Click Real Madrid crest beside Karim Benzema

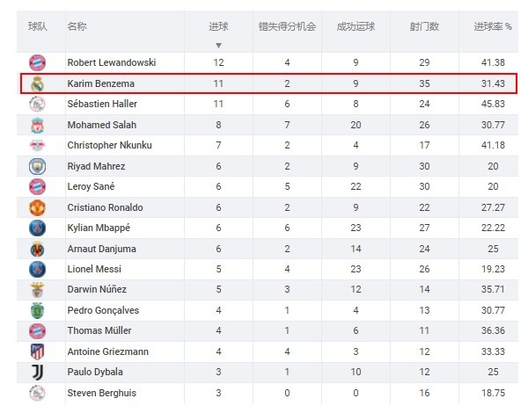pos(37,83)
